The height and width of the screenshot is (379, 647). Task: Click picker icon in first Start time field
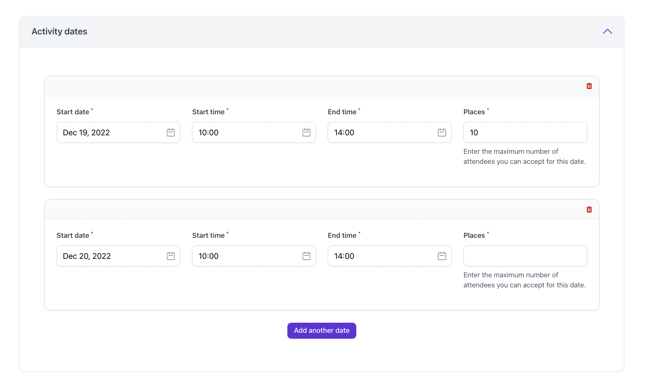tap(306, 132)
